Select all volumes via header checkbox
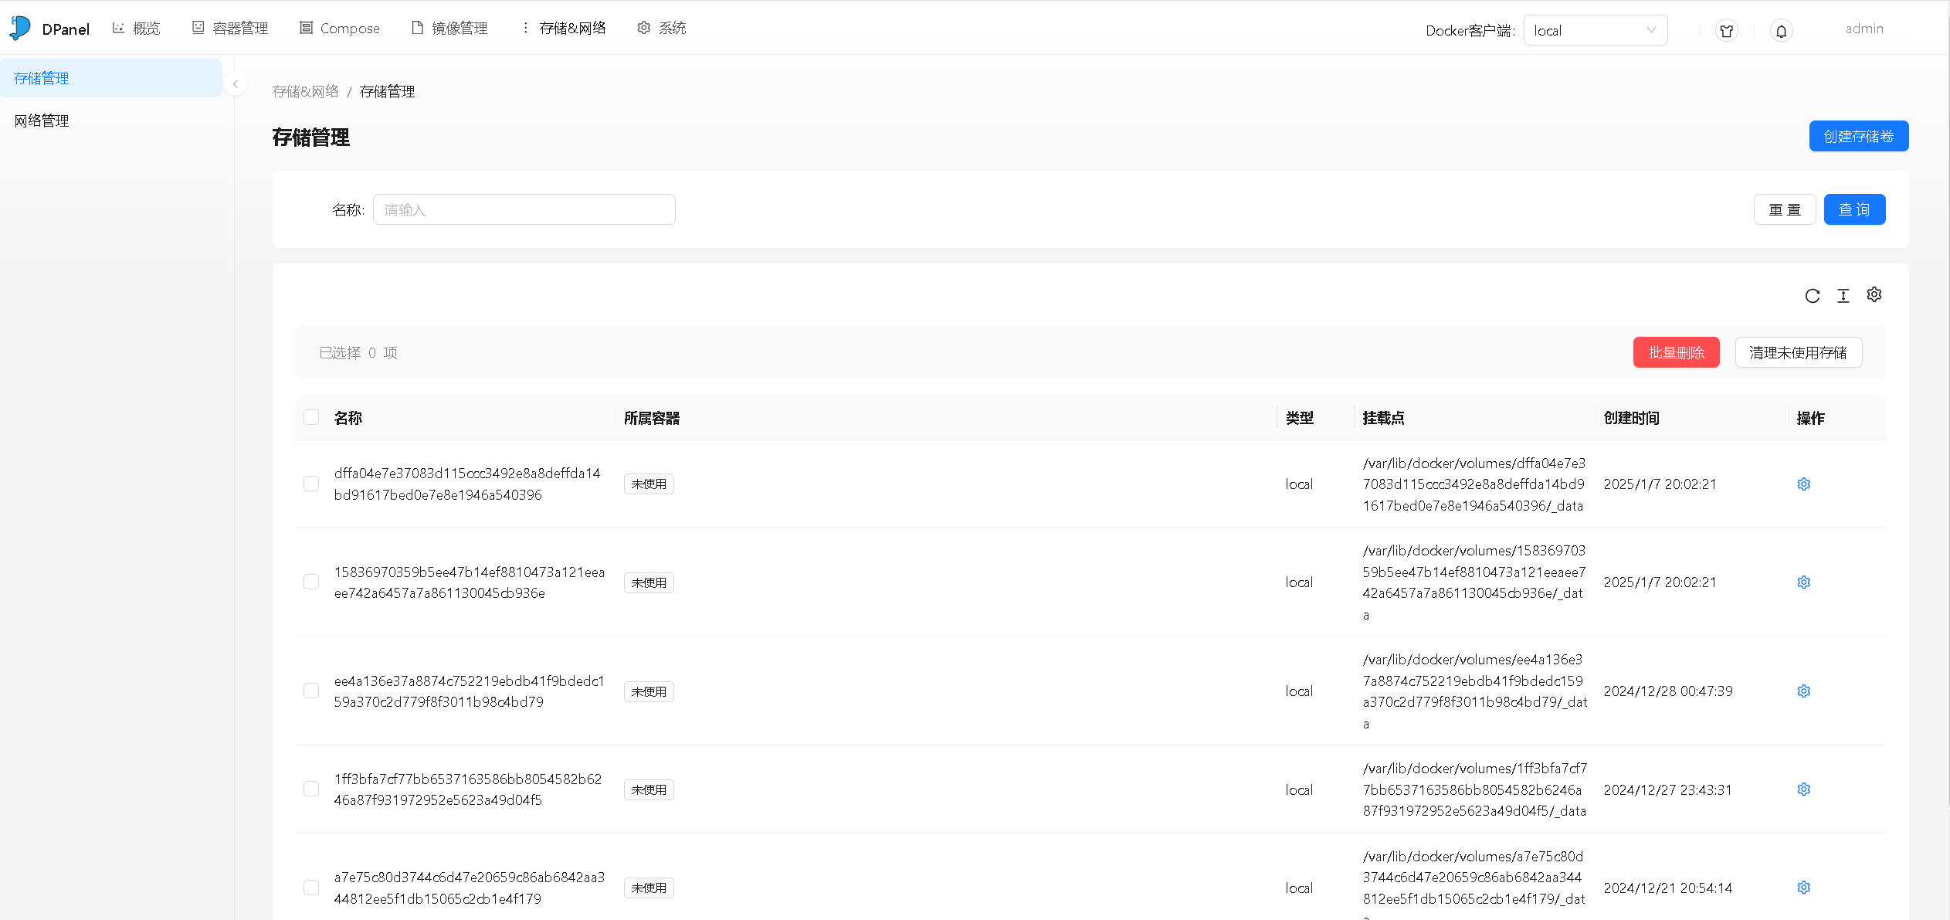Image resolution: width=1950 pixels, height=920 pixels. click(x=311, y=416)
